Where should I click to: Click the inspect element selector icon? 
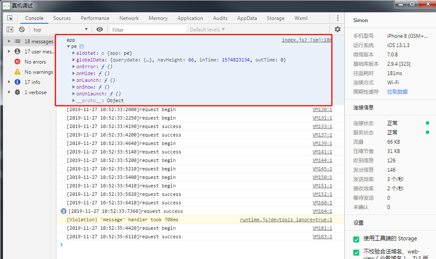[x=10, y=18]
